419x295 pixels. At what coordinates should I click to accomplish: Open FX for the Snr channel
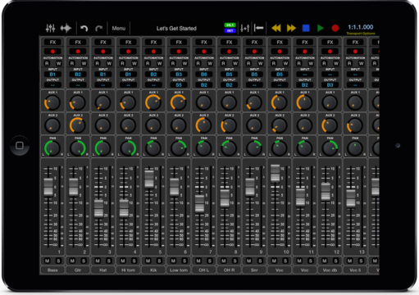(254, 42)
